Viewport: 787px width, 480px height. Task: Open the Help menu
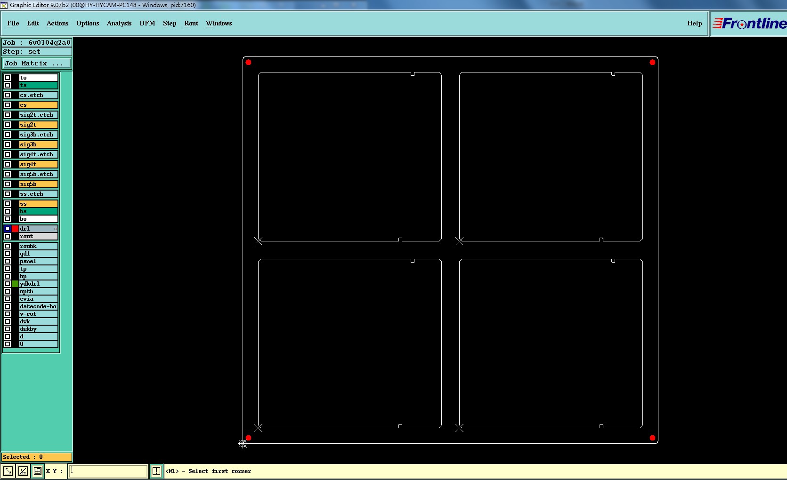tap(695, 24)
